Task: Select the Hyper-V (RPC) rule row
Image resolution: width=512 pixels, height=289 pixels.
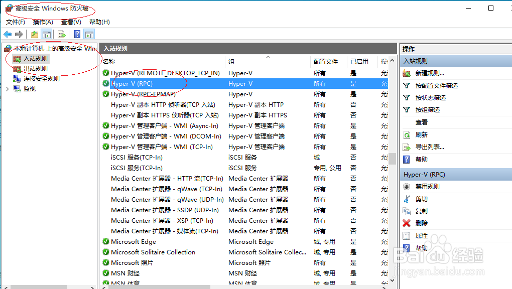Action: [x=245, y=84]
